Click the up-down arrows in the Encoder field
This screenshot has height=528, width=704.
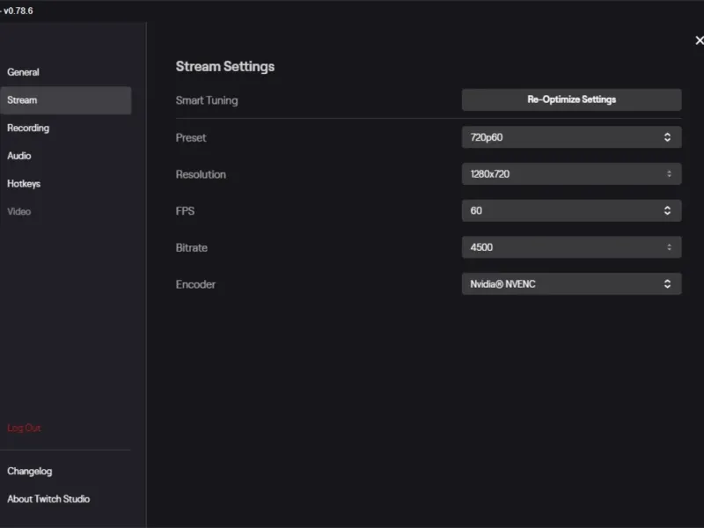667,284
